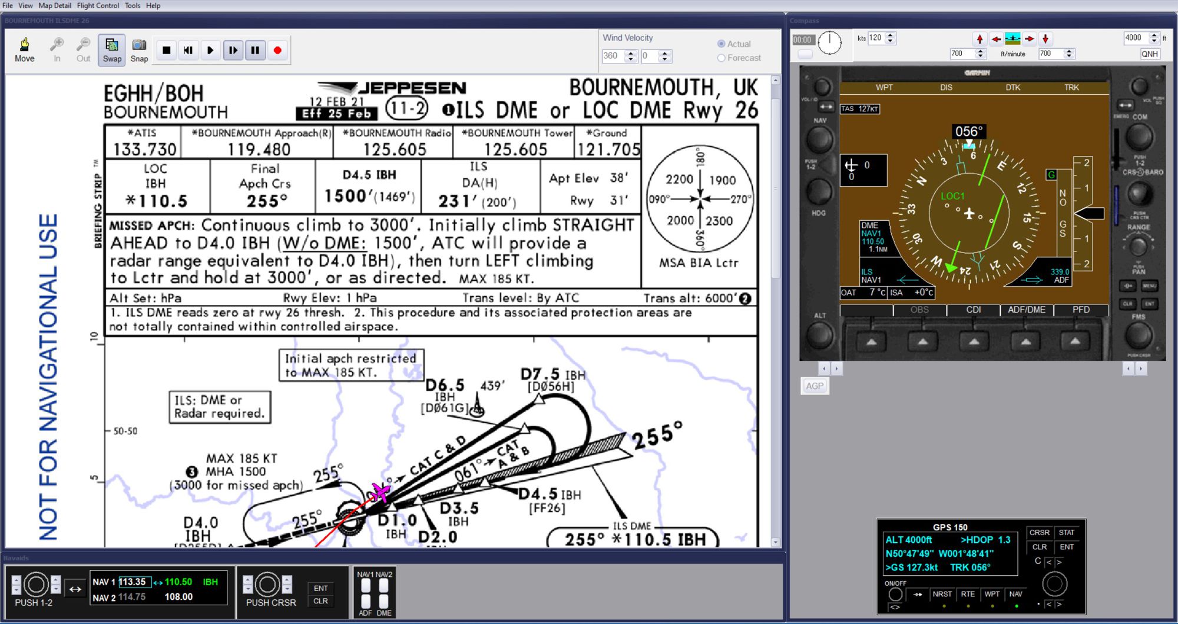Click the Garmin RANGE joystick knob
The image size is (1178, 624).
[x=1138, y=246]
